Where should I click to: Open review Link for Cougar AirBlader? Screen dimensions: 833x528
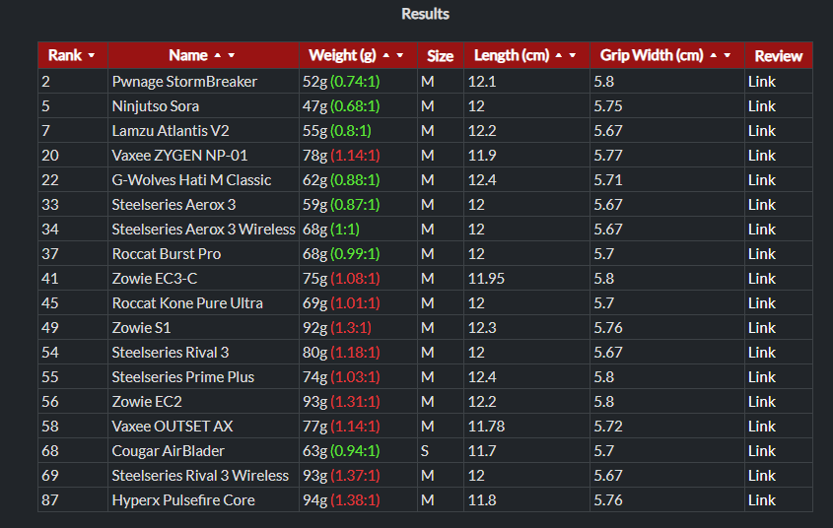pos(762,451)
